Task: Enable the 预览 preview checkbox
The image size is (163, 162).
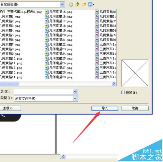Action: [123, 93]
